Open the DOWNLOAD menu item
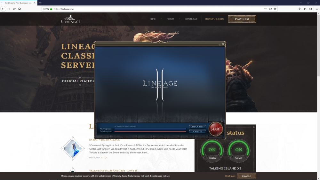This screenshot has width=320, height=180. pyautogui.click(x=191, y=19)
